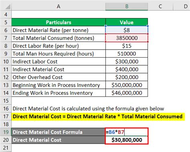
Task: Select row 21 header
Action: click(6, 148)
